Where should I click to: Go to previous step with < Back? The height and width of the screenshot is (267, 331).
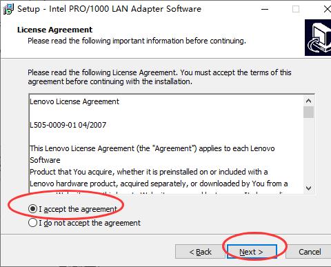200,252
